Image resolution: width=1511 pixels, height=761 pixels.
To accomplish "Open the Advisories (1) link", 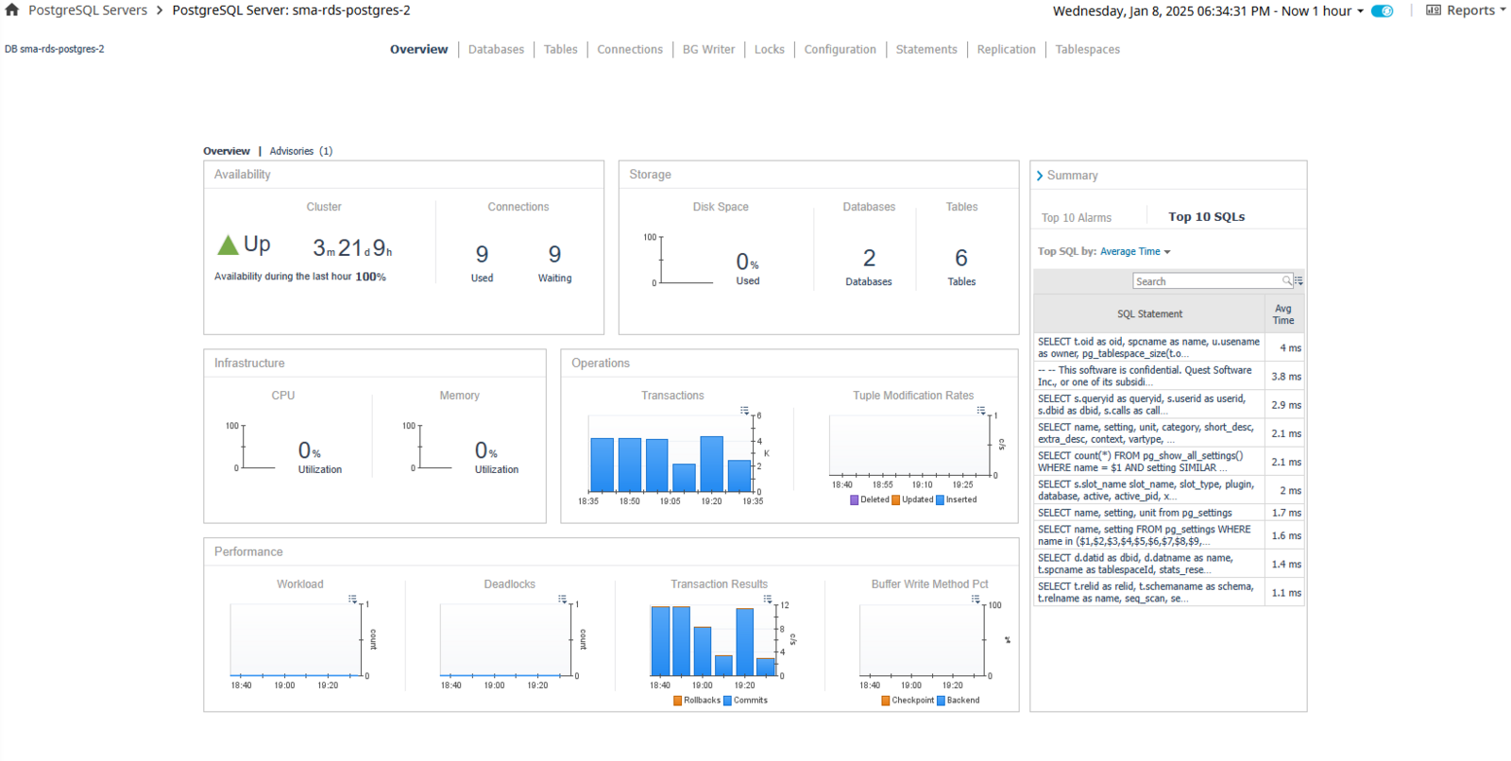I will [300, 151].
